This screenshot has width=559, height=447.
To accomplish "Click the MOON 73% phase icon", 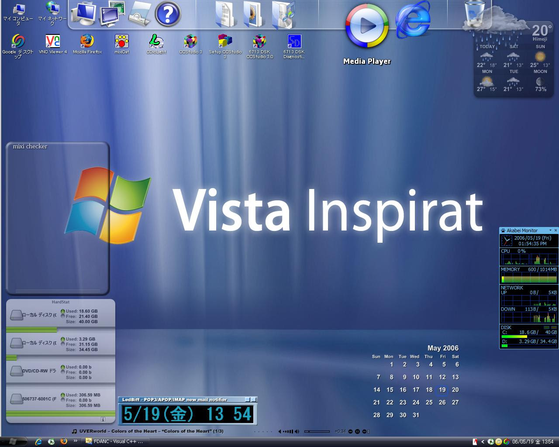I will click(x=540, y=82).
